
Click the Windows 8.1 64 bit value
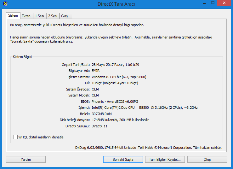coord(119,77)
